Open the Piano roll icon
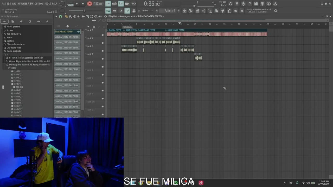This screenshot has width=333, height=187. (x=191, y=11)
